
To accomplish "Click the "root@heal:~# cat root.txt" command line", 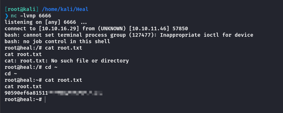I will coord(43,80).
